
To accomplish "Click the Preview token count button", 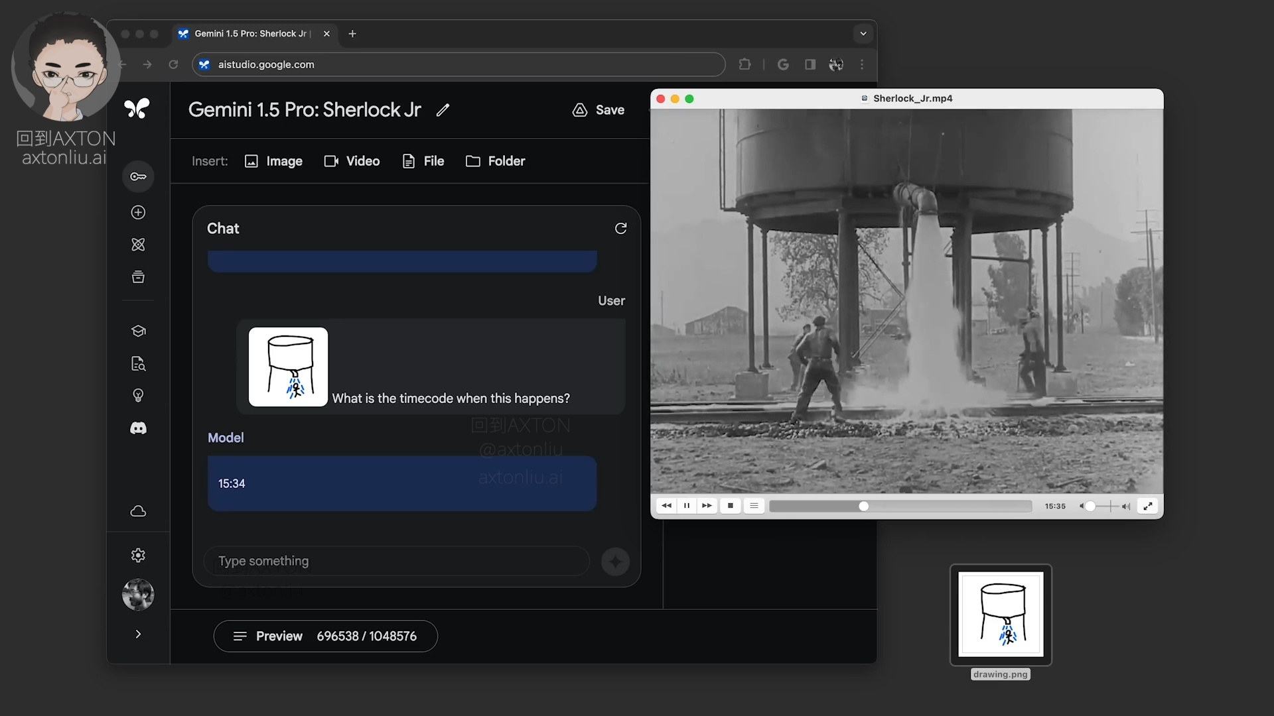I will [325, 636].
